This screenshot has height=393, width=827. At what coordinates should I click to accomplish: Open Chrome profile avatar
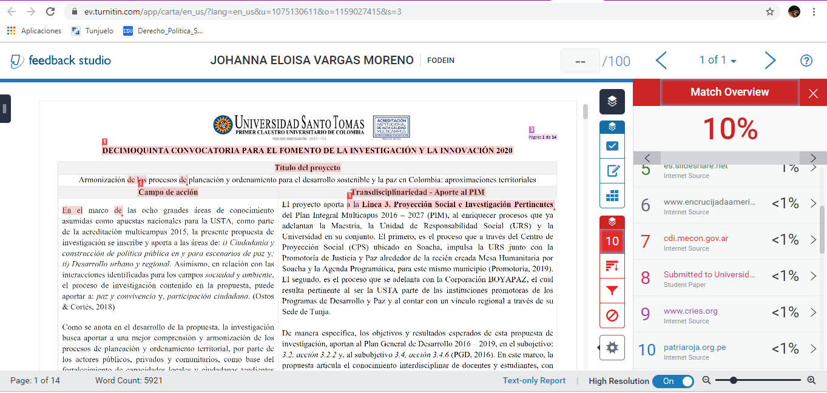(794, 12)
